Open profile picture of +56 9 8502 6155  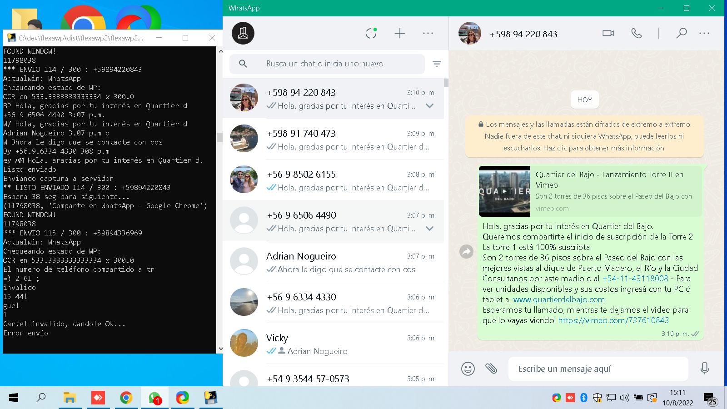[244, 180]
